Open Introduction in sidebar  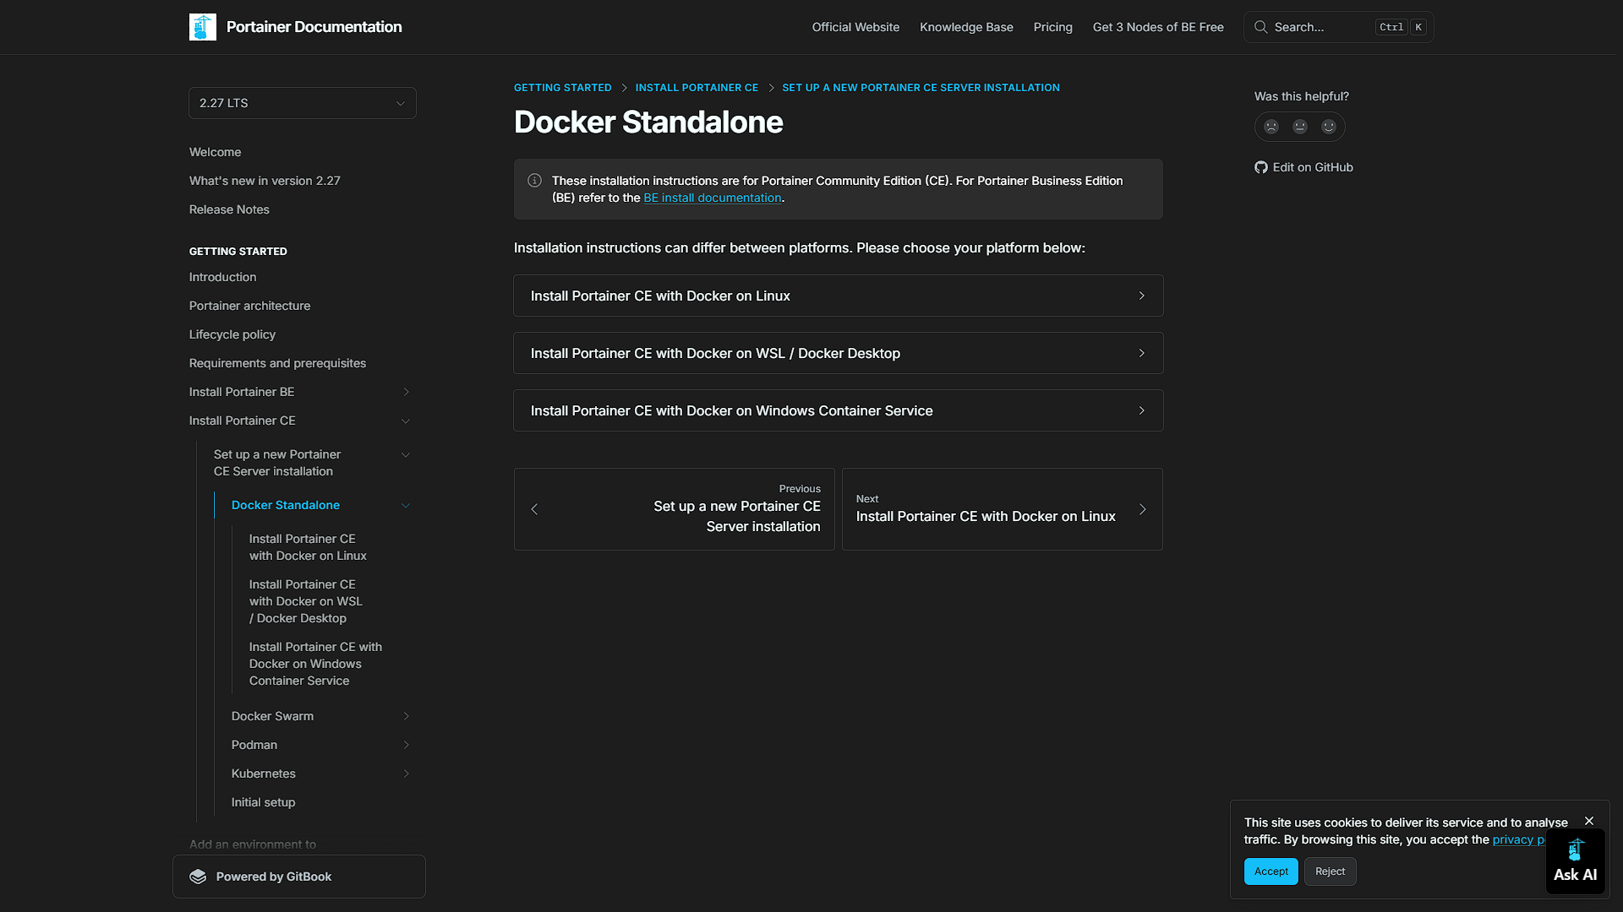tap(222, 277)
